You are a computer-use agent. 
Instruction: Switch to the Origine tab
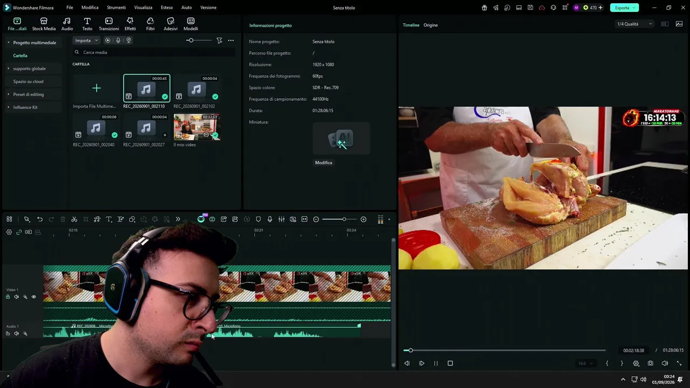[x=431, y=25]
